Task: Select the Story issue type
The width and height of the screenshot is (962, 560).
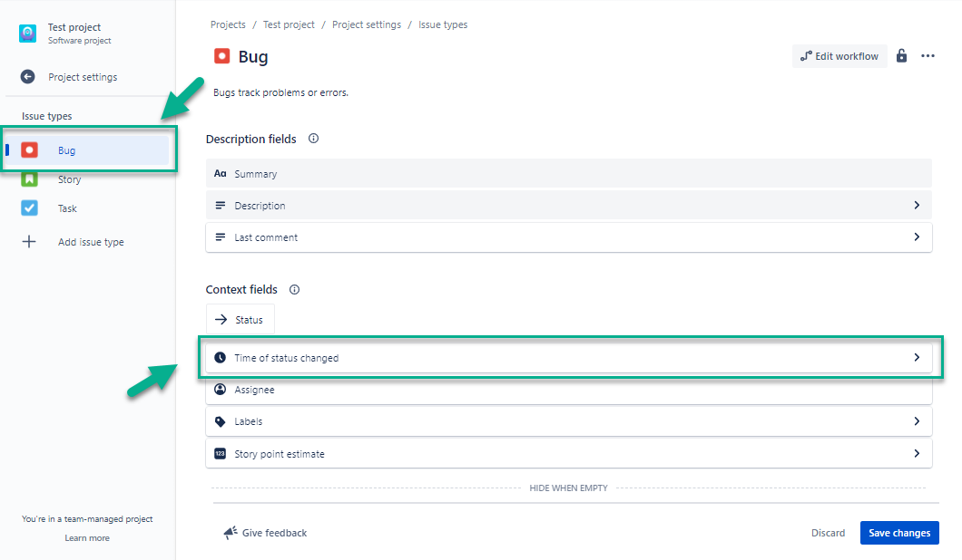Action: point(69,179)
